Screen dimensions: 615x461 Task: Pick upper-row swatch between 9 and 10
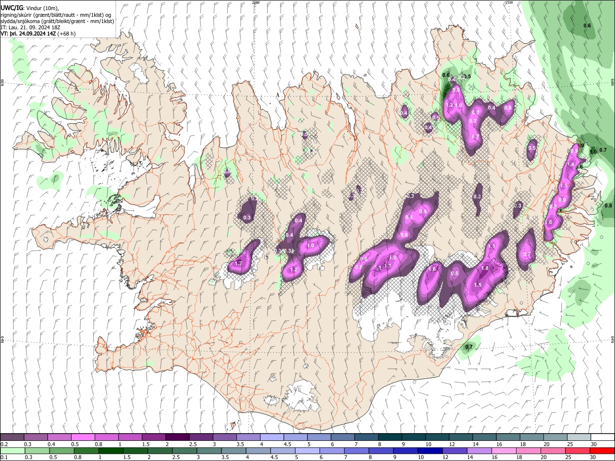414,437
